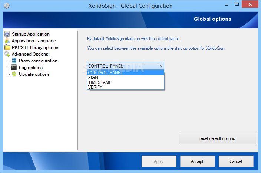Click the Cancel button

(x=236, y=161)
